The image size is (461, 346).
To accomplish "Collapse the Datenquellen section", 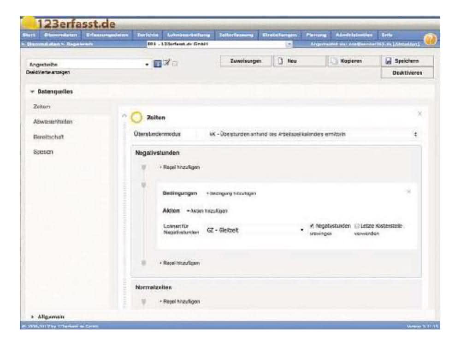I will coord(32,92).
